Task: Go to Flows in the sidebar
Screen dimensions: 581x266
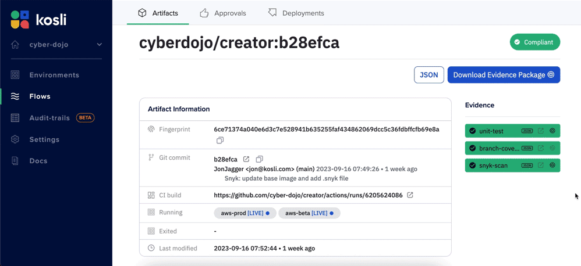Action: (x=40, y=96)
